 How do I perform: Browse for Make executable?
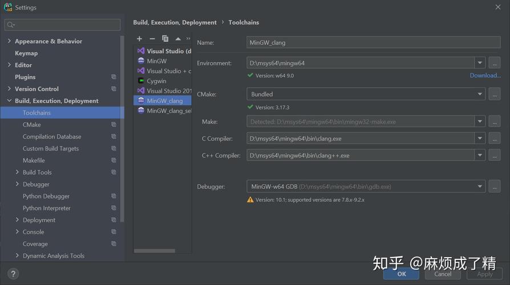[x=495, y=121]
